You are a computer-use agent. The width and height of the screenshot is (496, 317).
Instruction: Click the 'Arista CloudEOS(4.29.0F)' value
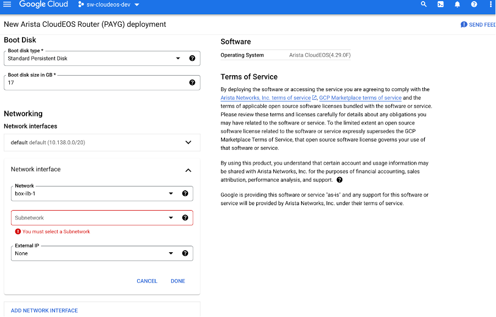pyautogui.click(x=320, y=55)
